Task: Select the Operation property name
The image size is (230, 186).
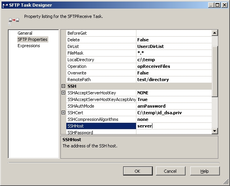Action: (x=101, y=66)
